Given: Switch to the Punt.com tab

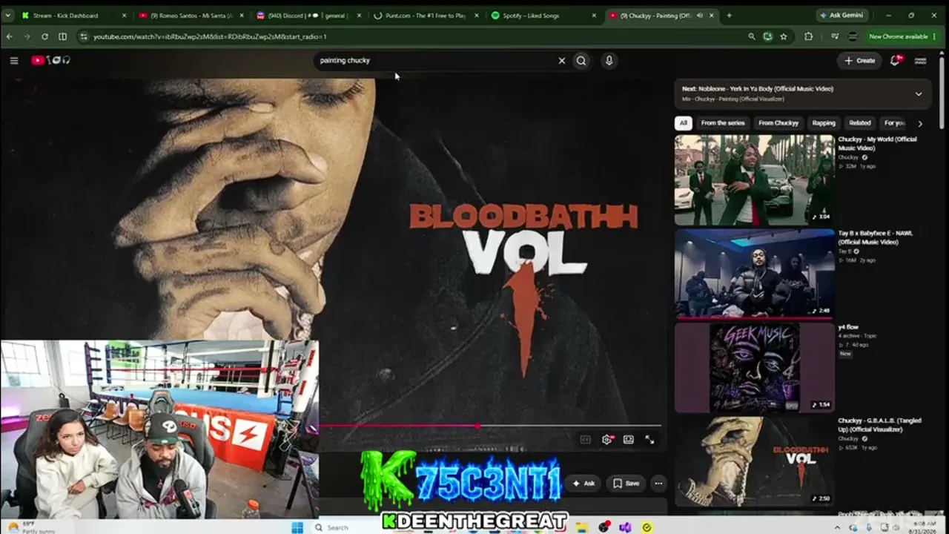Looking at the screenshot, I should (426, 15).
